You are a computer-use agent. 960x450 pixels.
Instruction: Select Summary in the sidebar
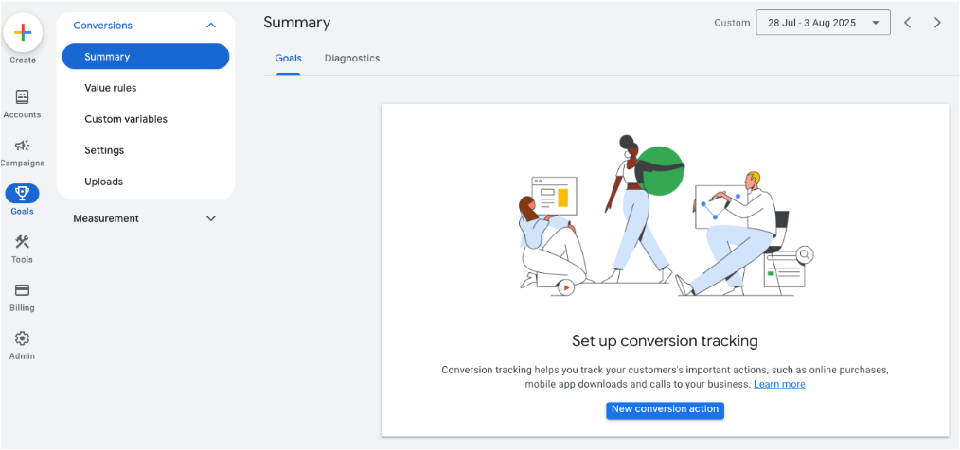pyautogui.click(x=146, y=57)
